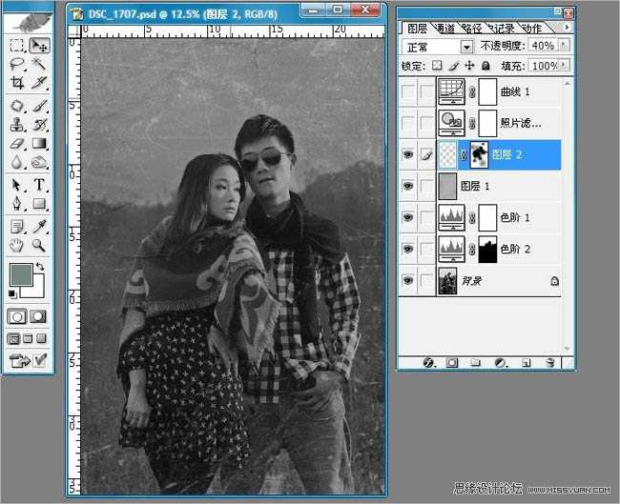
Task: Choose Standard Screen mode
Action: click(13, 339)
